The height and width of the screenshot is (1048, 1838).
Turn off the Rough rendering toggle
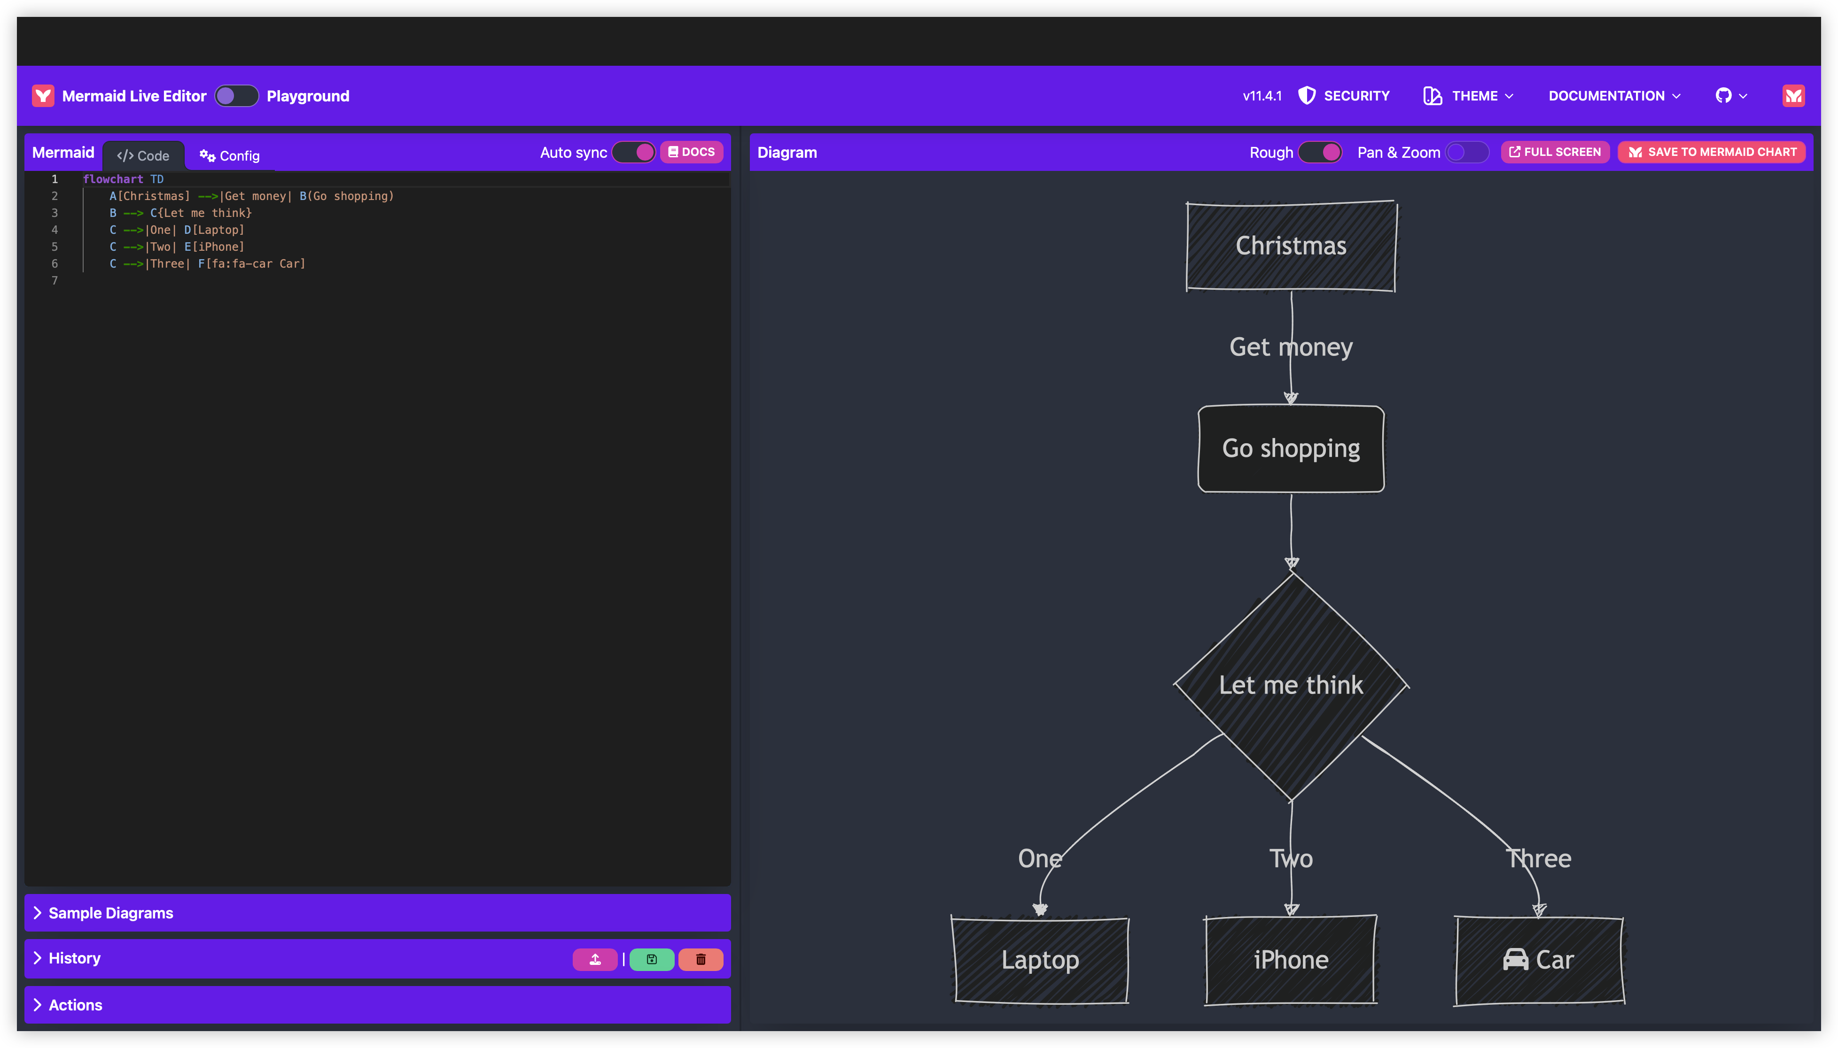pyautogui.click(x=1319, y=152)
